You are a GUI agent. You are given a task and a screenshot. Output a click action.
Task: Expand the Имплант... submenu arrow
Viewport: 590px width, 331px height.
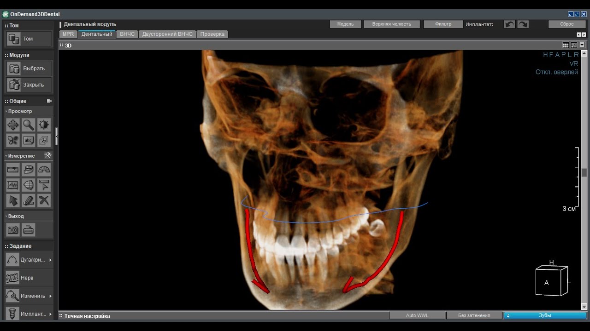pos(50,314)
